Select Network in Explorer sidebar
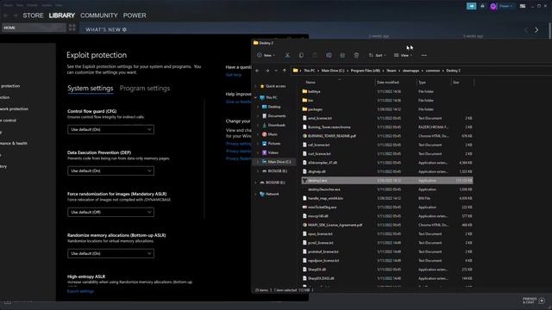This screenshot has width=552, height=310. [x=273, y=194]
